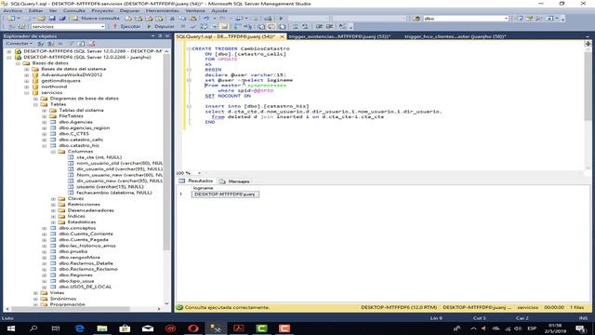Viewport: 595px width, 335px height.
Task: Open the Conectar dropdown in Object Explorer
Action: [x=19, y=44]
